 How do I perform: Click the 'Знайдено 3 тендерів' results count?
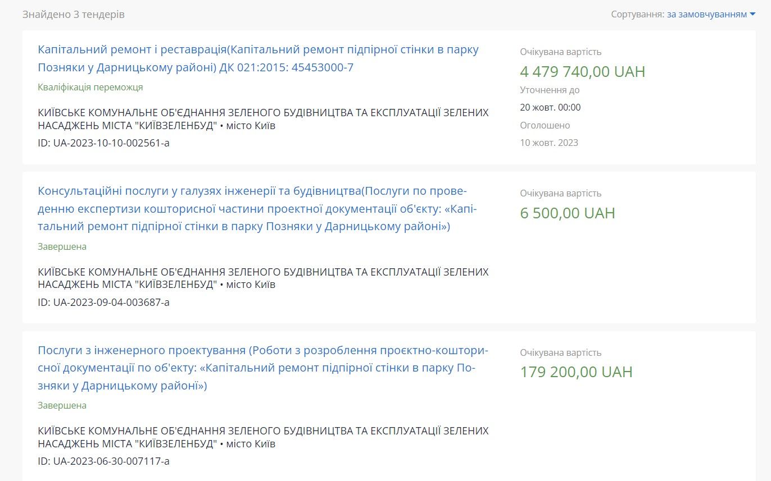point(74,15)
